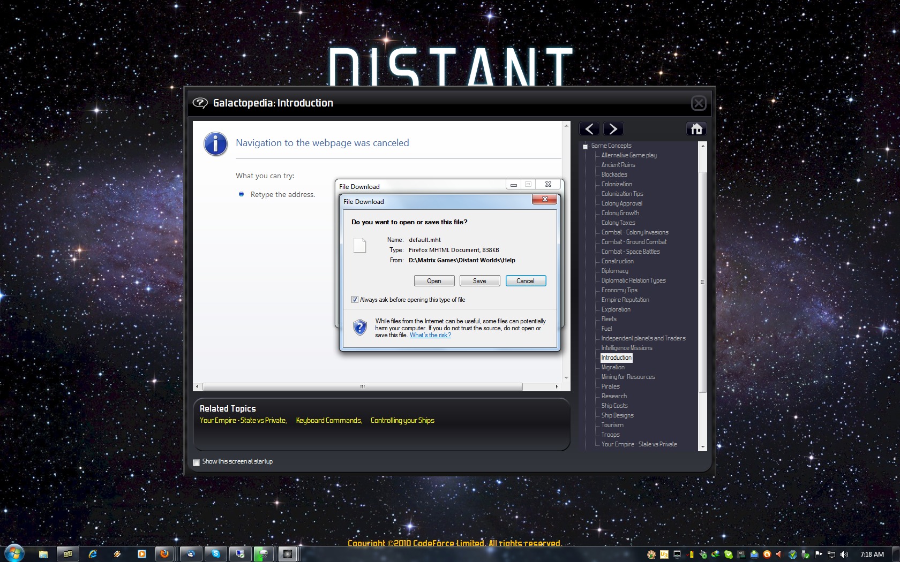Screen dimensions: 900x562
Task: Click the security shield question icon
Action: point(360,326)
